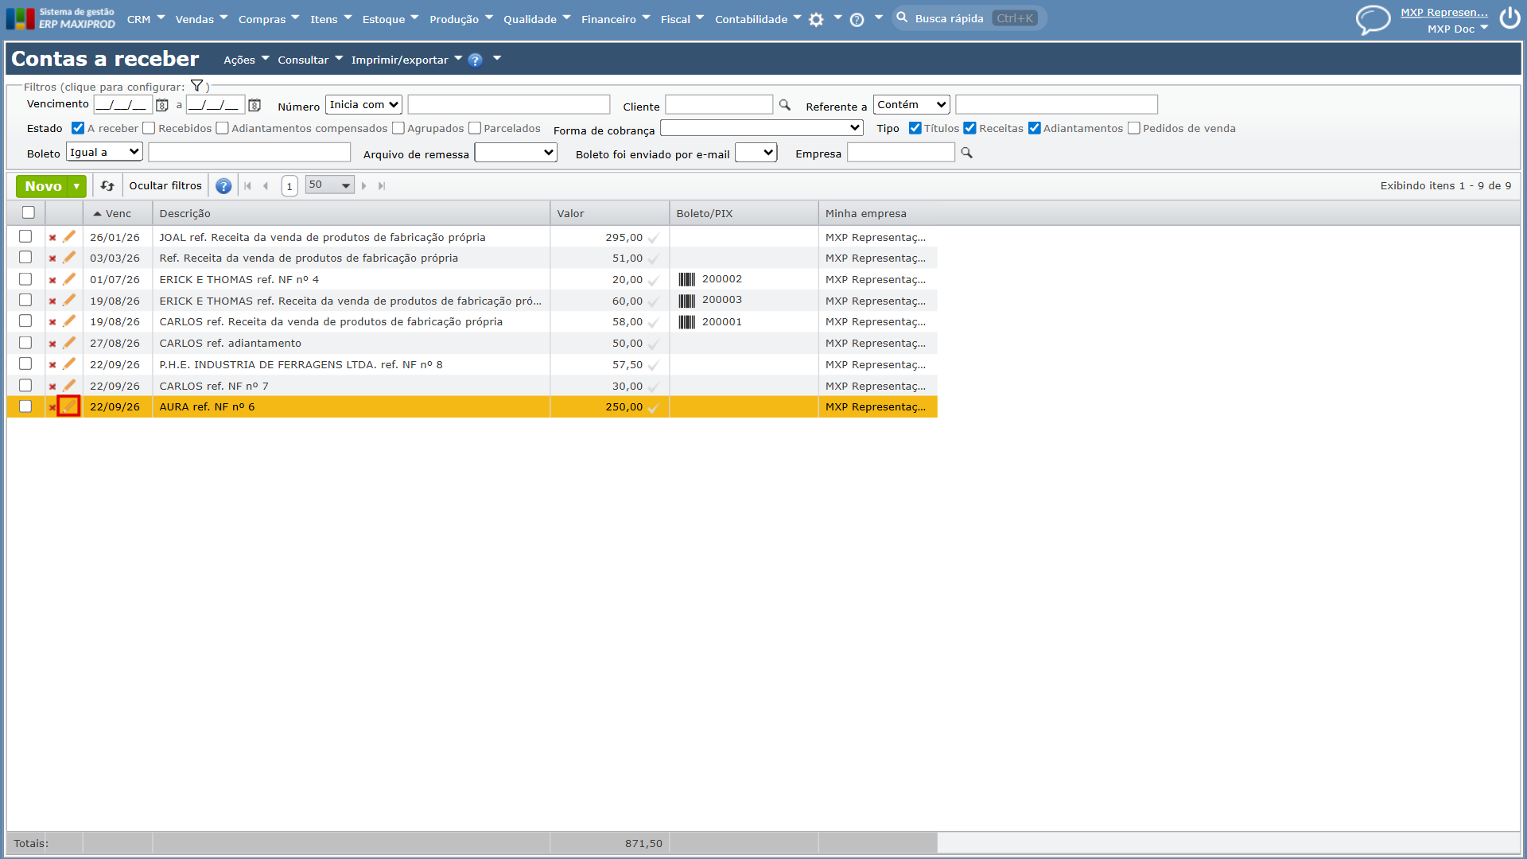Viewport: 1527px width, 859px height.
Task: Click the Empresa search magnifier
Action: (967, 153)
